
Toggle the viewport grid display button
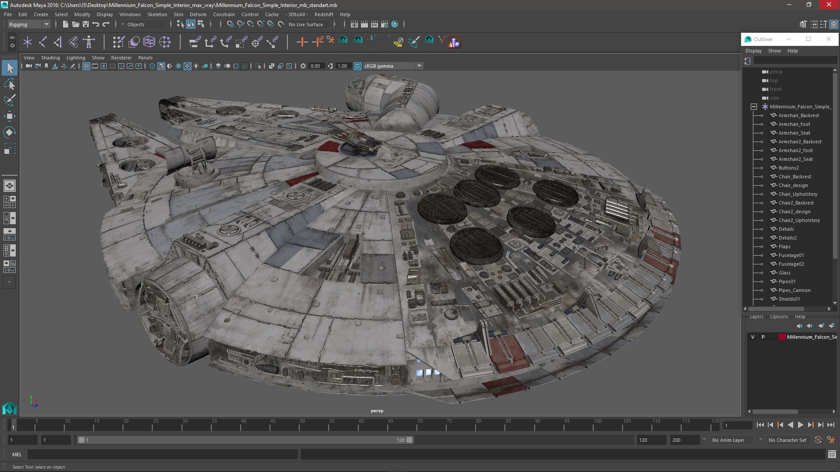(86, 66)
